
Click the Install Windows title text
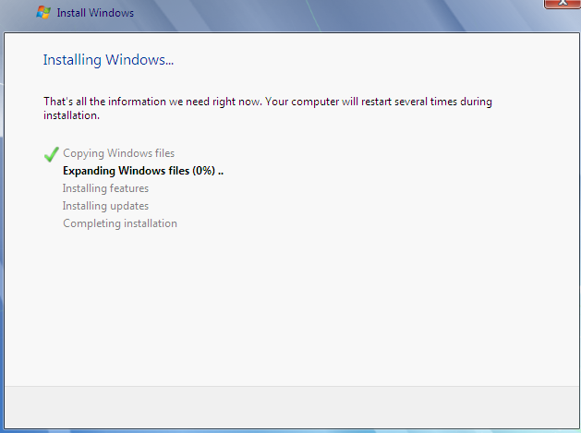95,13
